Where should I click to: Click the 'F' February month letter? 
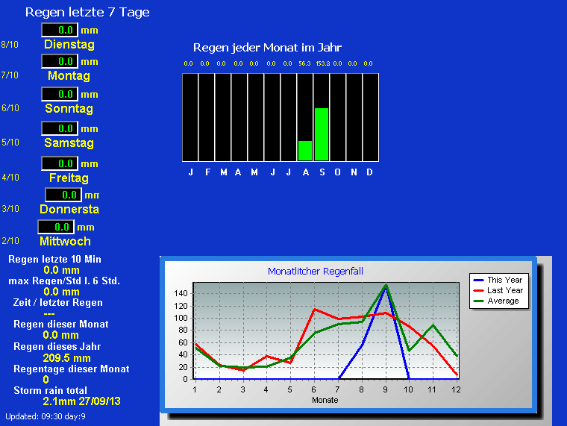[207, 172]
